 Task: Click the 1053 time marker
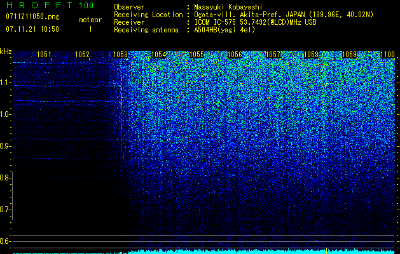click(120, 55)
